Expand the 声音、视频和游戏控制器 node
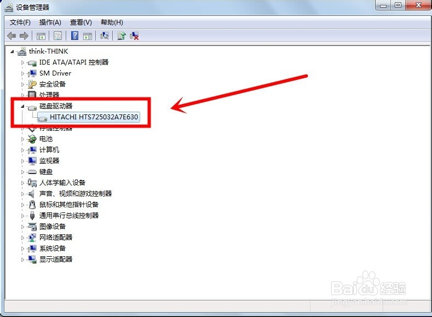432x317 pixels. (x=22, y=194)
